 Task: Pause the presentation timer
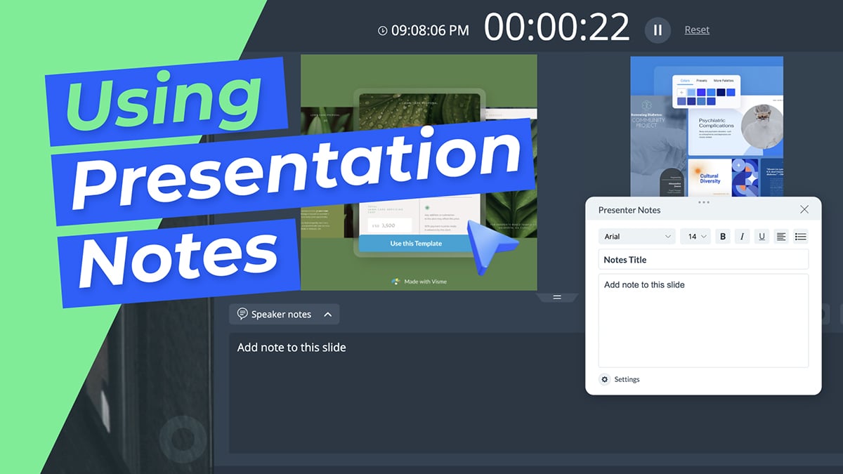point(658,29)
